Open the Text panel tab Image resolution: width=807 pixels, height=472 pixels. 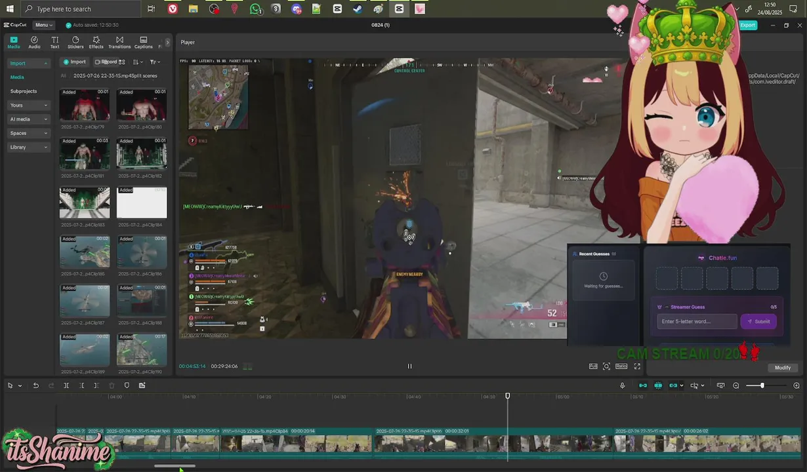pos(54,43)
